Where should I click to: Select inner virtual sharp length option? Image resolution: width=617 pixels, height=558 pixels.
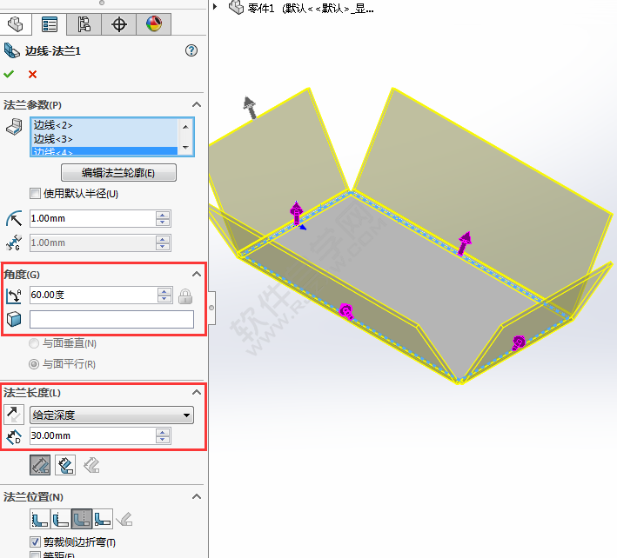[65, 465]
